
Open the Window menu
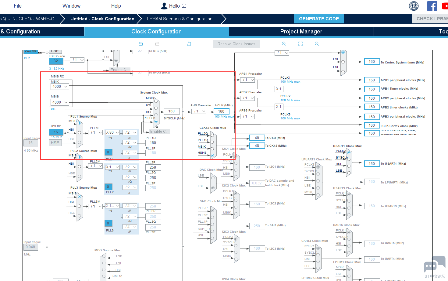click(71, 6)
